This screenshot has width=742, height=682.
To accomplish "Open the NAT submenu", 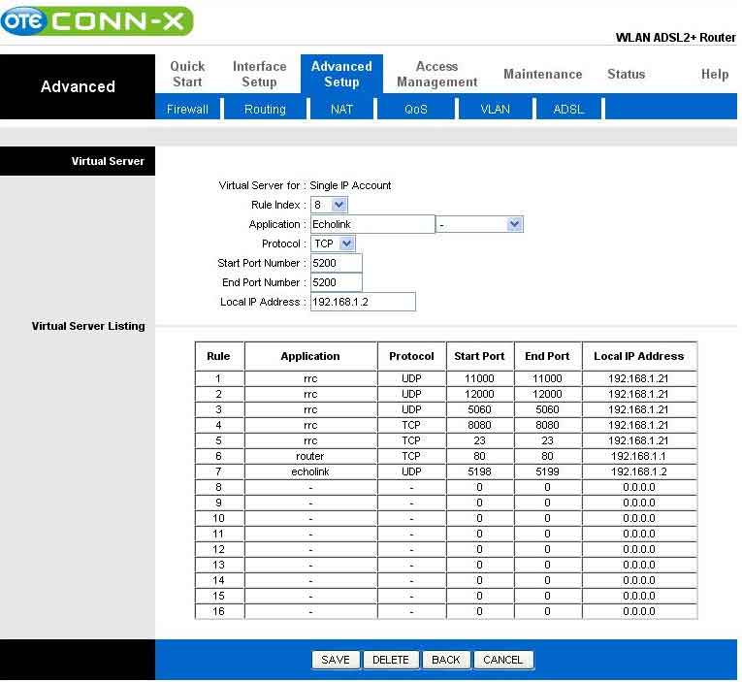I will 341,110.
